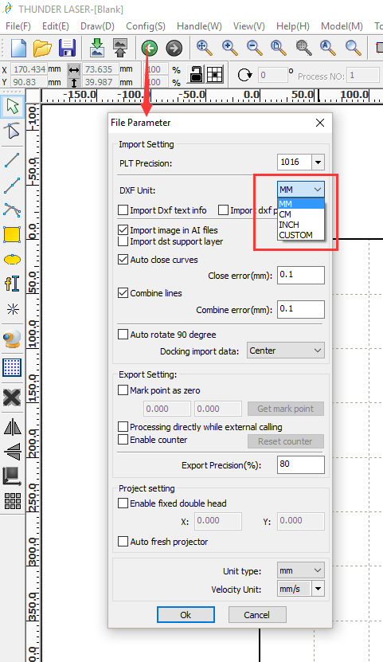Click the Import download-arrow icon
The image size is (383, 662).
tap(97, 48)
